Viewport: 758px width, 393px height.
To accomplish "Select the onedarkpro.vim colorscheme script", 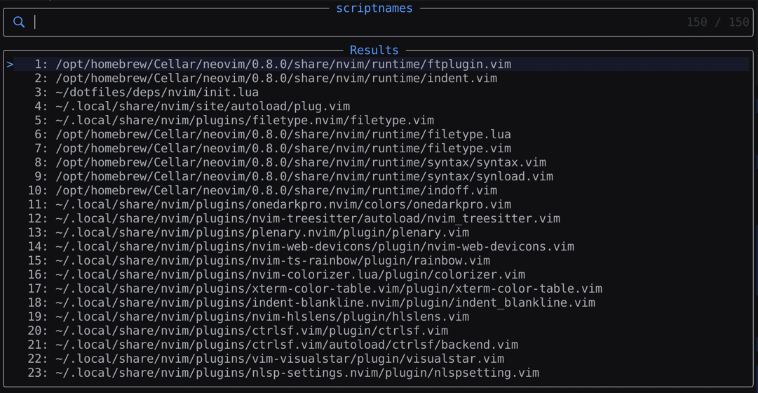I will tap(283, 204).
